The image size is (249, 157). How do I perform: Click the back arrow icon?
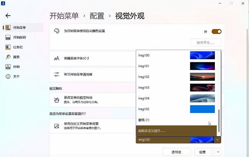(8, 16)
